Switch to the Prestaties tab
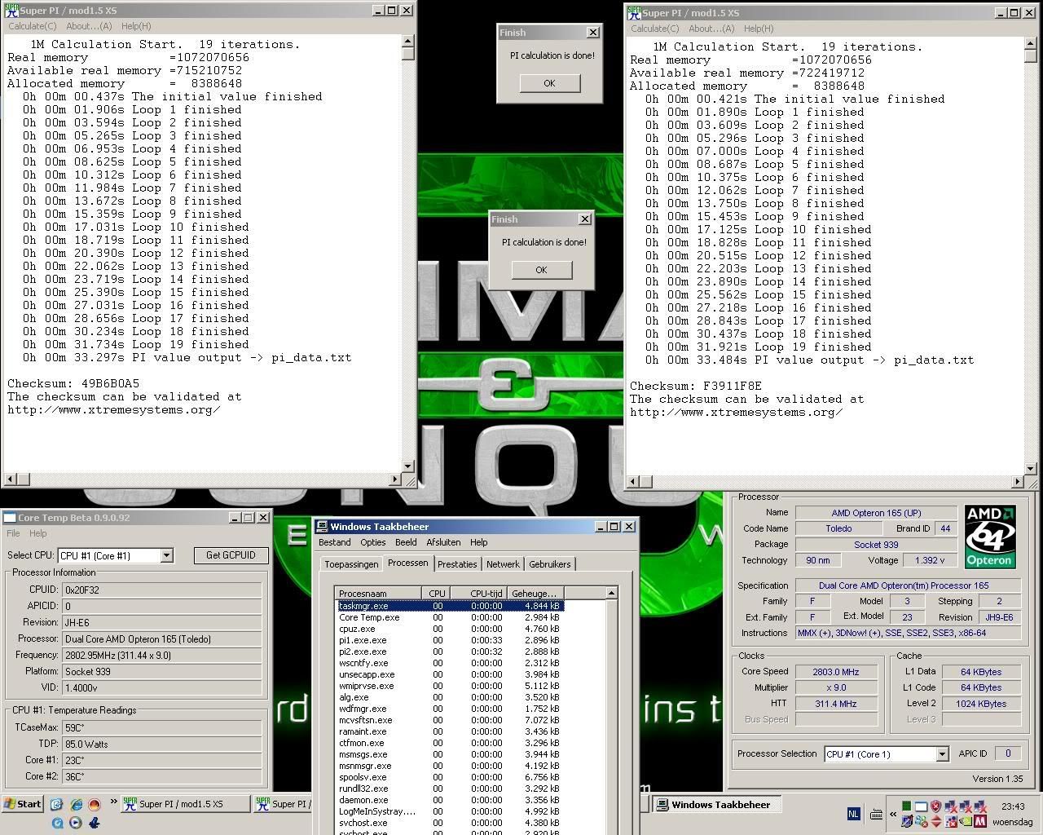1043x835 pixels. 457,564
